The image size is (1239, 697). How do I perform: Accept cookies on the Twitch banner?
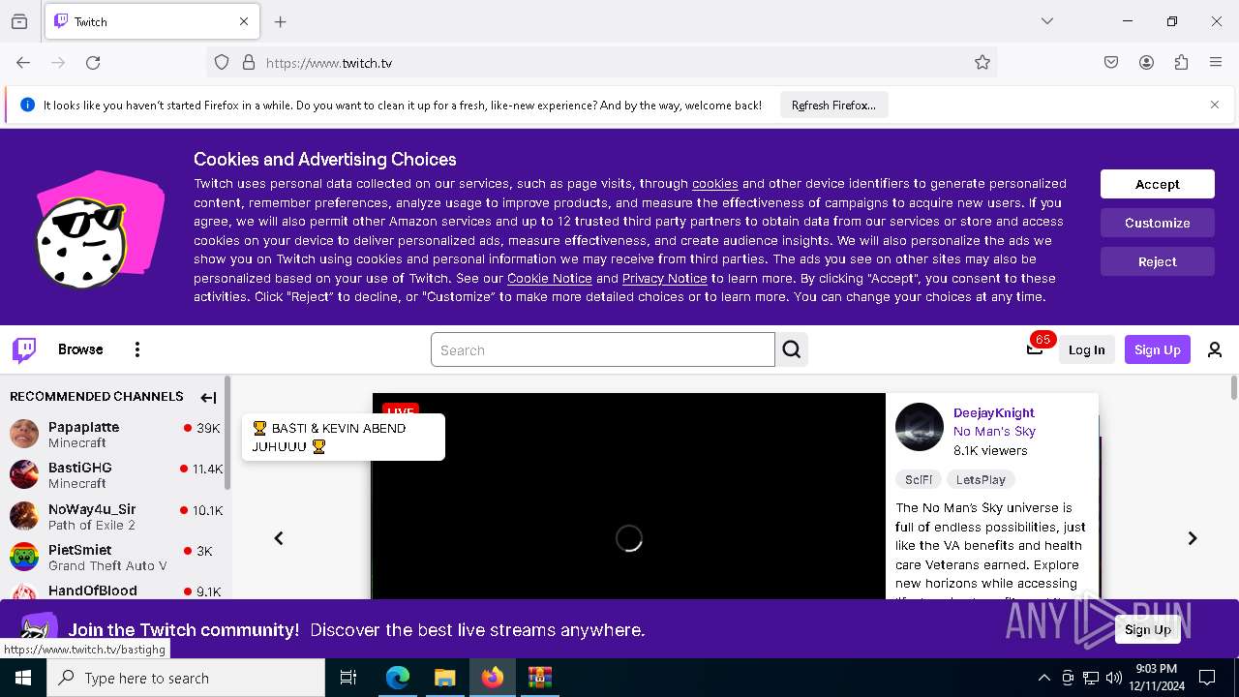[1158, 184]
